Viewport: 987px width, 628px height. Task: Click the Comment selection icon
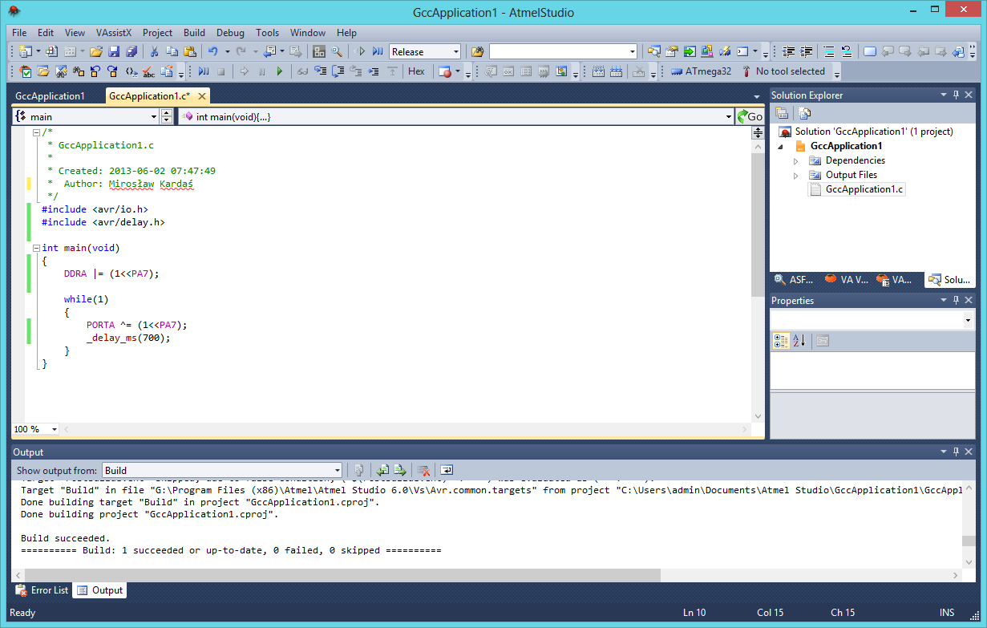(x=829, y=51)
